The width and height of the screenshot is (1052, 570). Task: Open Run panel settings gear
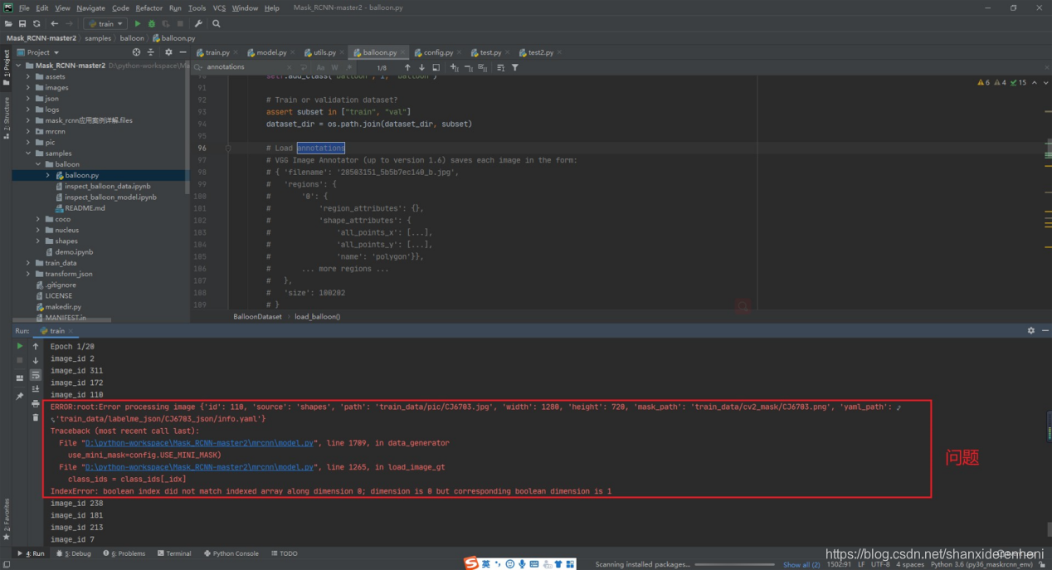[1031, 330]
